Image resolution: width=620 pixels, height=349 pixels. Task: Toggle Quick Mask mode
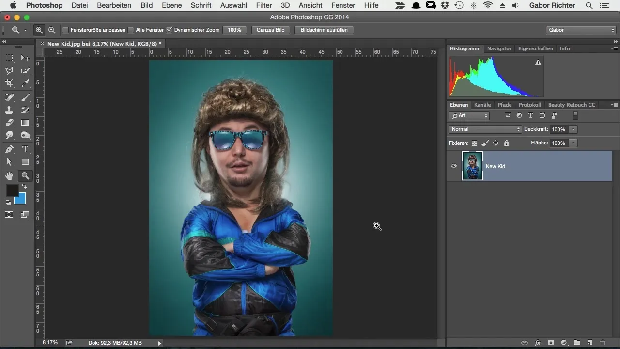point(9,214)
